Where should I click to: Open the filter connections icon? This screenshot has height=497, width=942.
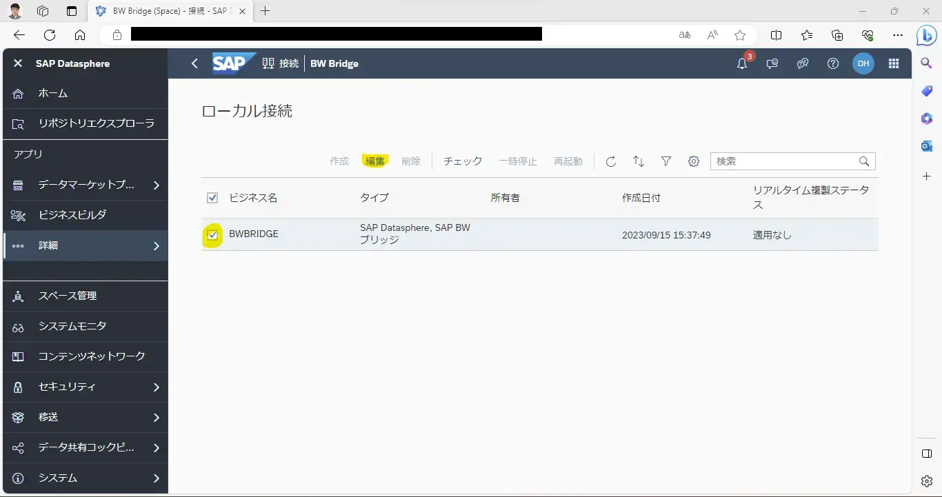pos(666,161)
